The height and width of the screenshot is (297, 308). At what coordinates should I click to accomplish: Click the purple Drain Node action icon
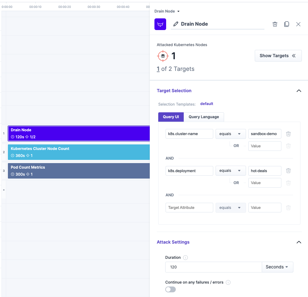click(x=160, y=24)
